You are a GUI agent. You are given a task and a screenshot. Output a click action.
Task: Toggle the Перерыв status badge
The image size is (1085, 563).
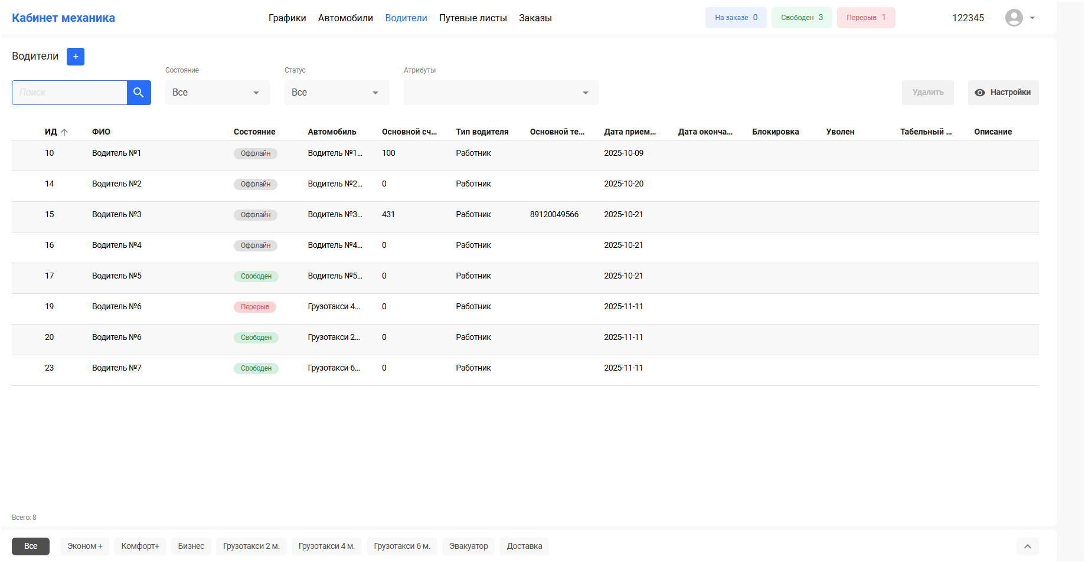coord(865,18)
